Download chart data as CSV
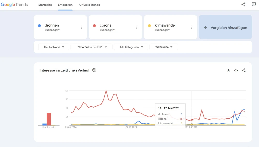The height and width of the screenshot is (147, 259). click(228, 70)
